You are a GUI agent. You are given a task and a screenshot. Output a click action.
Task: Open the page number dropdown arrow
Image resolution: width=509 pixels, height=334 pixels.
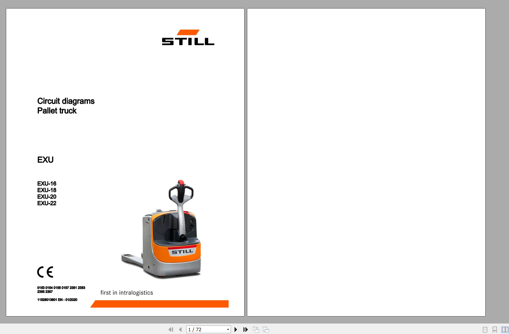pyautogui.click(x=228, y=330)
